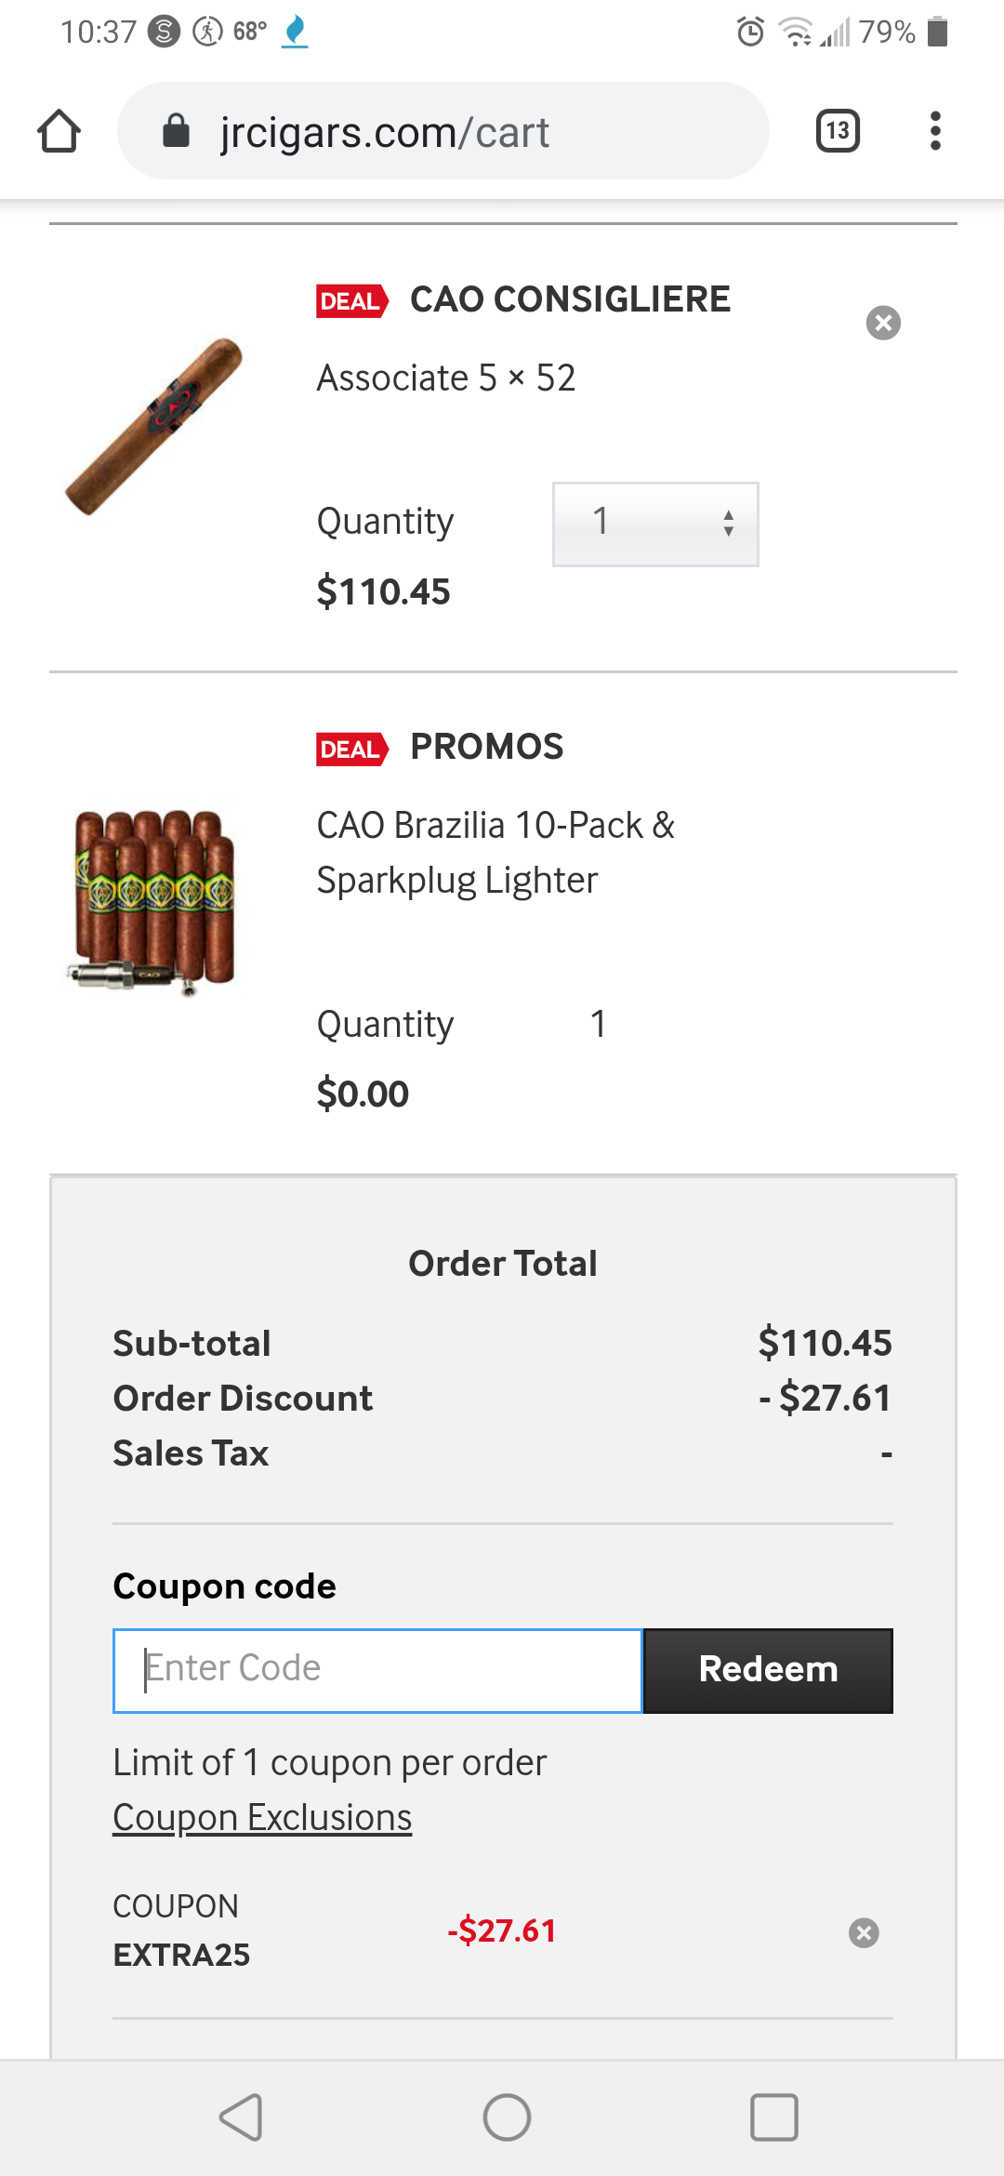The width and height of the screenshot is (1004, 2176).
Task: Select the PROMOS section heading
Action: pyautogui.click(x=487, y=746)
